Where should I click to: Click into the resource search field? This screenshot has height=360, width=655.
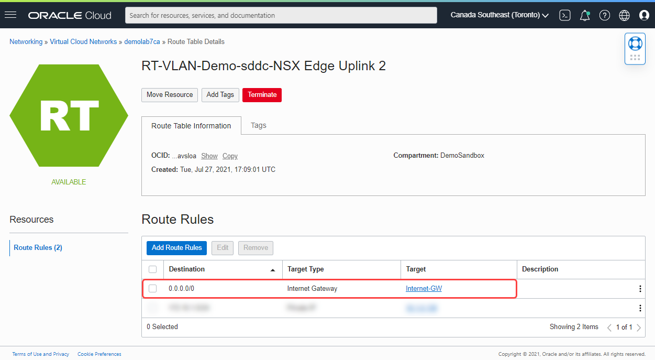click(x=281, y=15)
